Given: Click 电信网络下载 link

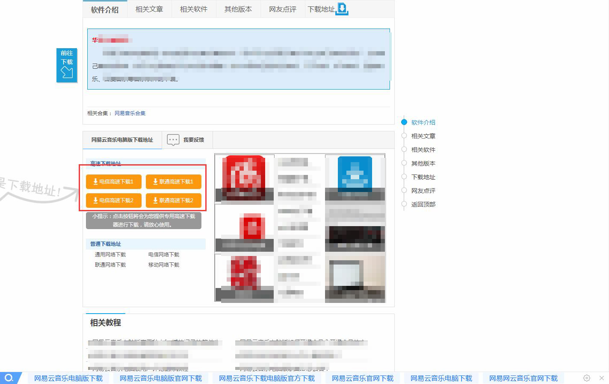Looking at the screenshot, I should pos(164,255).
